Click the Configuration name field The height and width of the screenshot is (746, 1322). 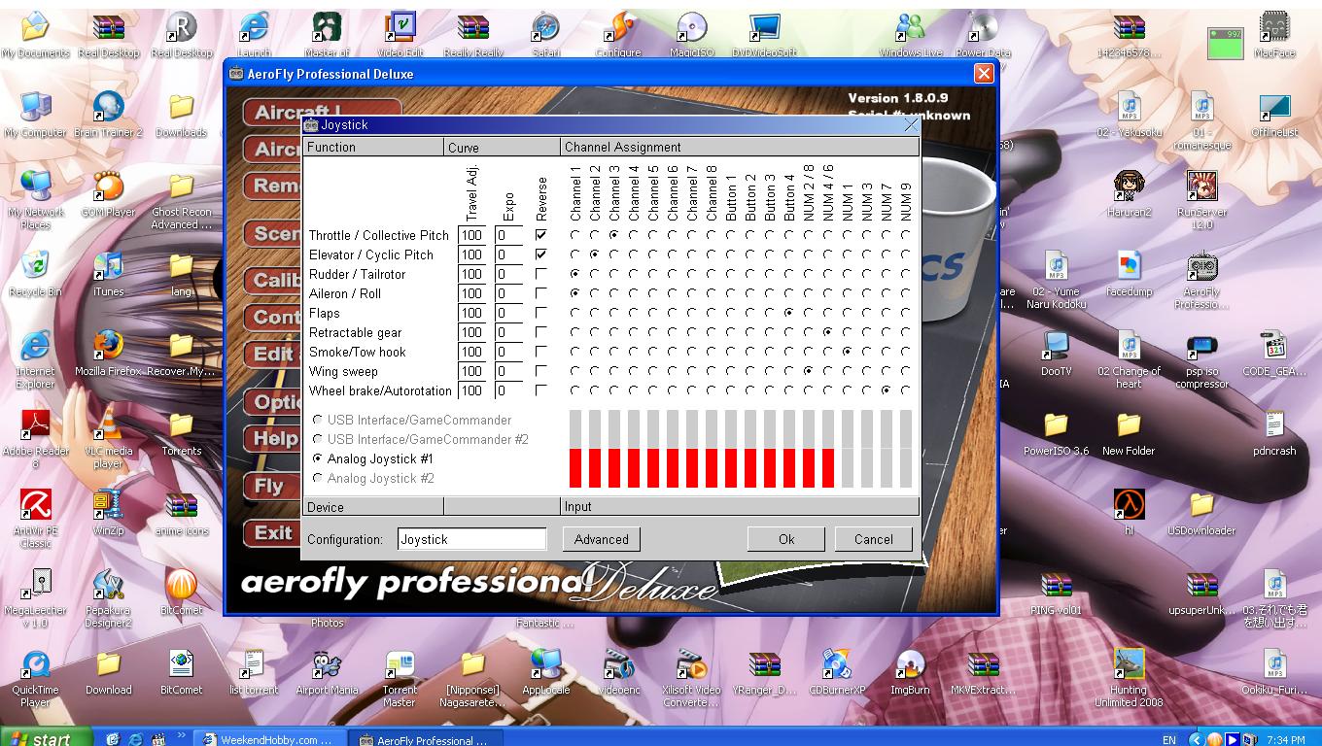(x=471, y=539)
